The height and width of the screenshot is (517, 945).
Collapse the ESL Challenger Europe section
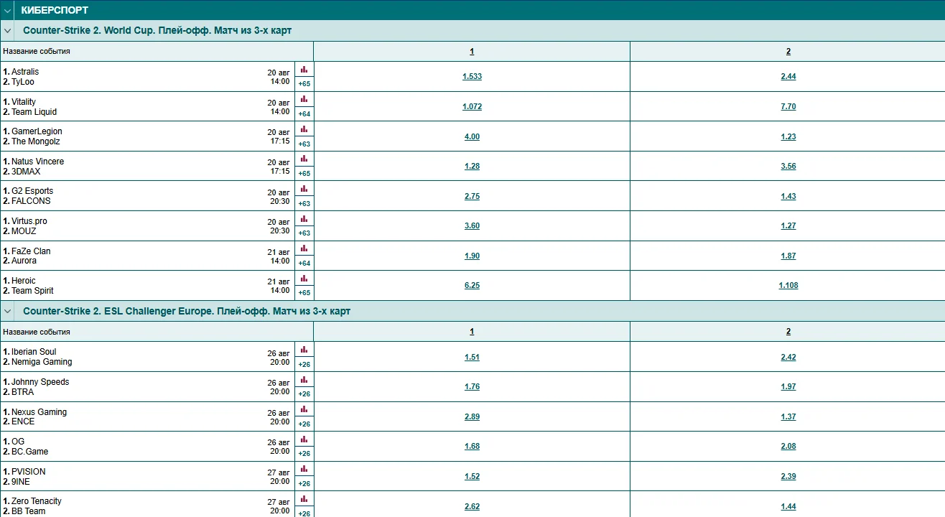coord(7,312)
